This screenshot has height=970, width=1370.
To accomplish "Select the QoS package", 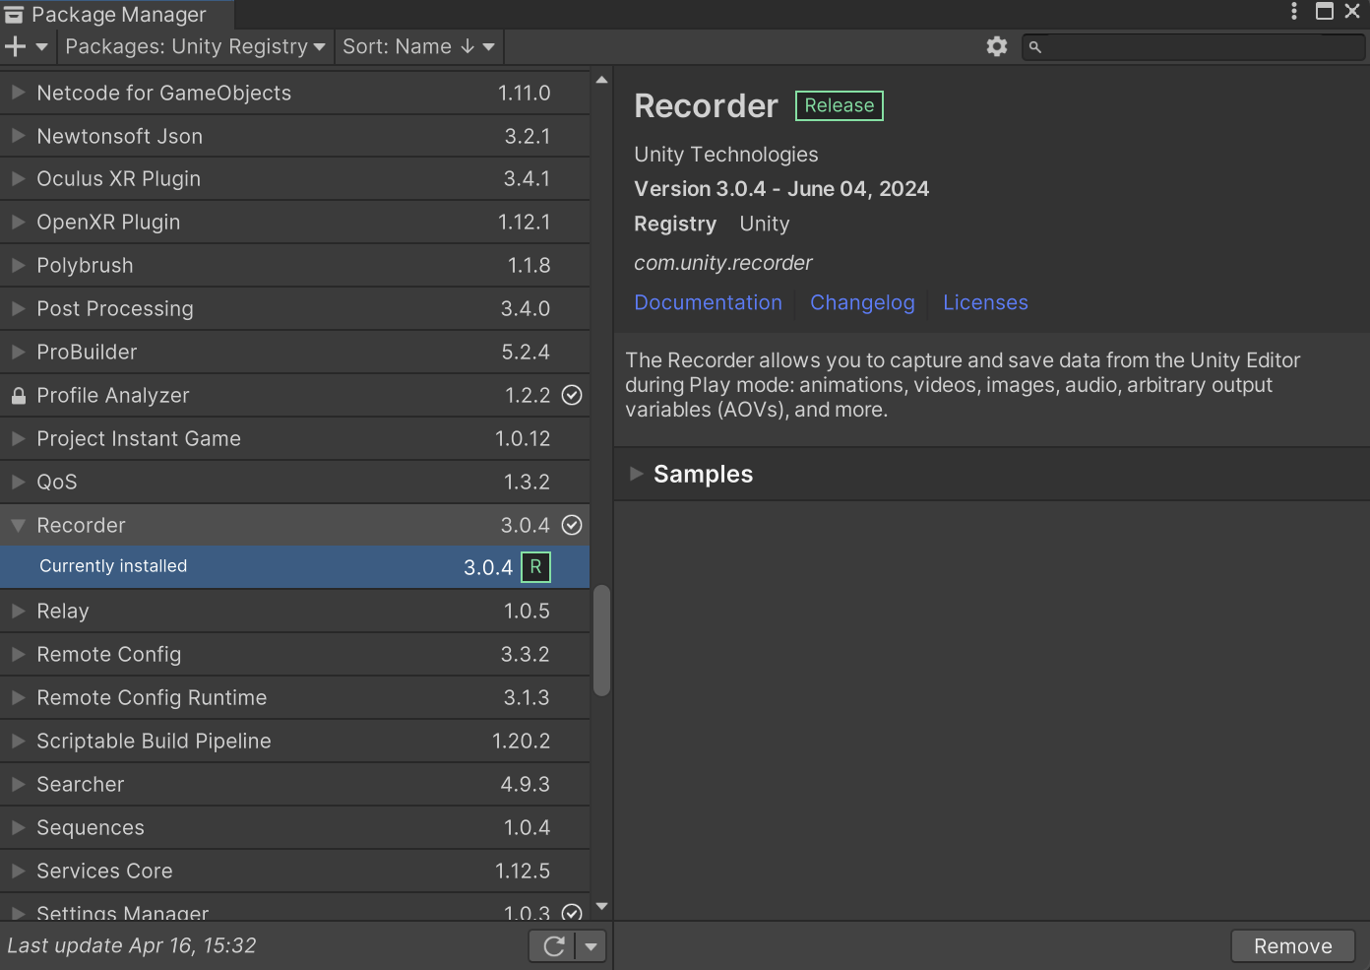I will pyautogui.click(x=294, y=482).
